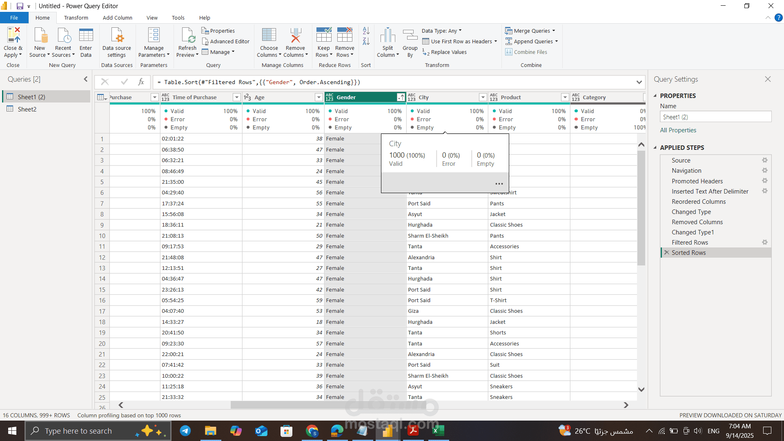This screenshot has width=784, height=441.
Task: Click the Split Column icon
Action: [x=388, y=36]
